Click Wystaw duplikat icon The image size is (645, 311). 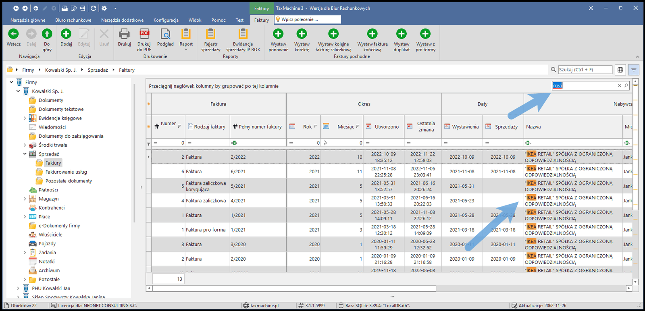[x=401, y=35]
